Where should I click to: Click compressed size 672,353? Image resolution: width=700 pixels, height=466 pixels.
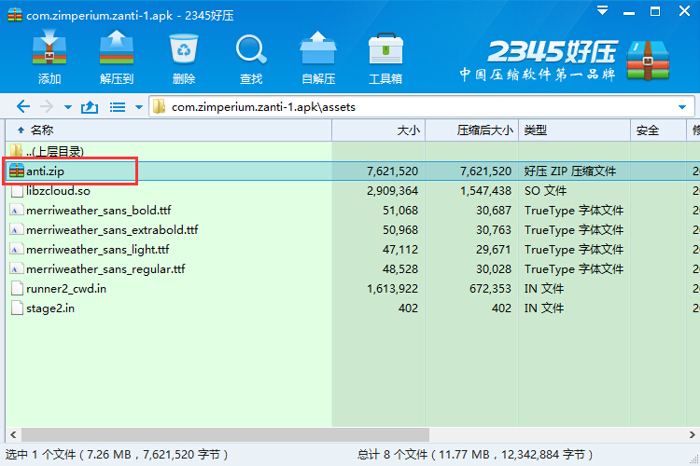[490, 289]
